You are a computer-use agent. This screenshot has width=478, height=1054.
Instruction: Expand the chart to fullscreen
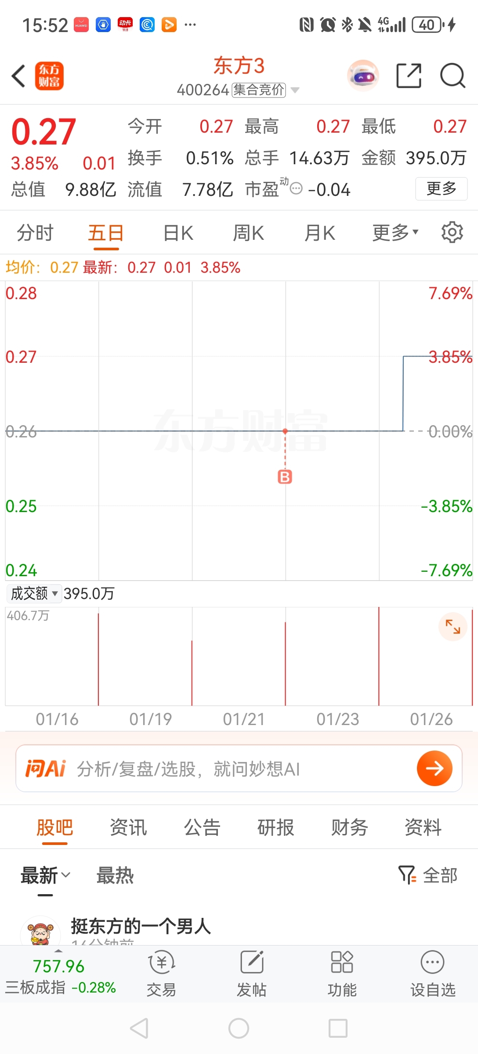click(453, 626)
